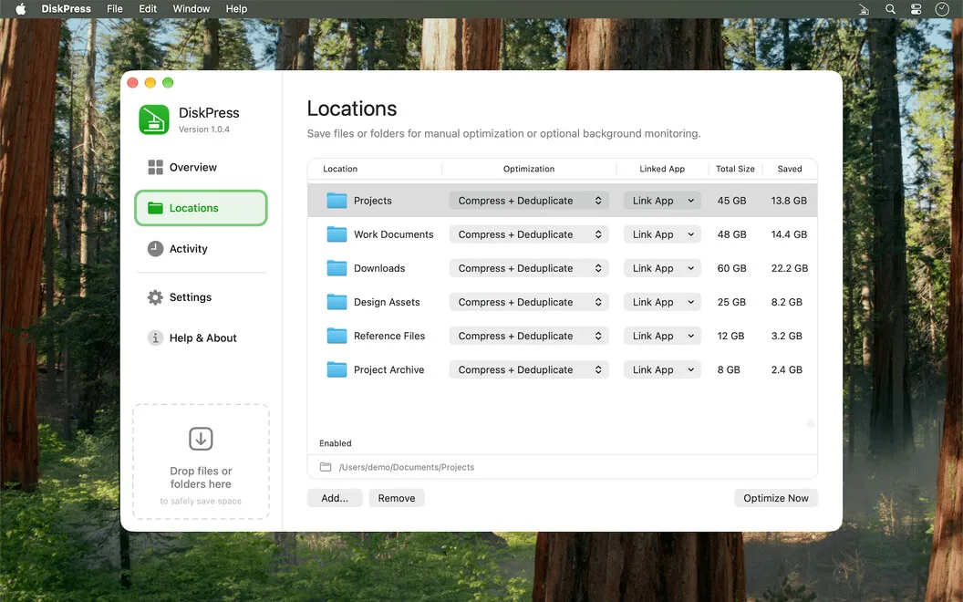963x602 pixels.
Task: Click the Remove button
Action: coord(396,498)
